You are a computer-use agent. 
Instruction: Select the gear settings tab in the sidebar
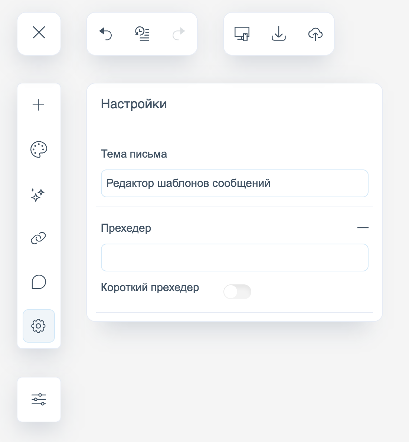click(x=39, y=326)
